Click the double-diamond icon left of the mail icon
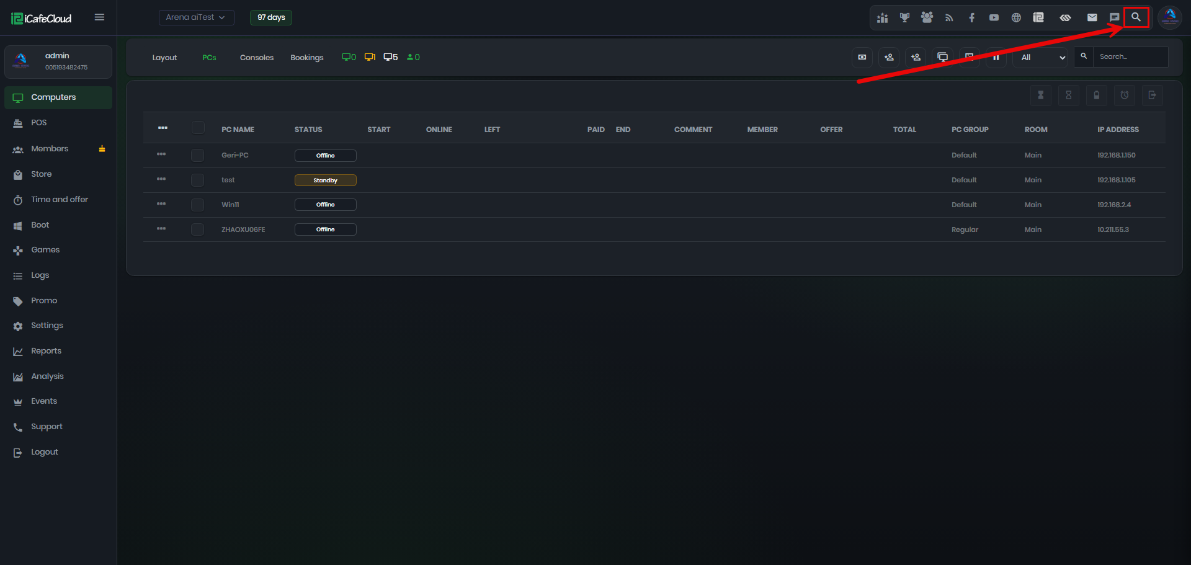Image resolution: width=1191 pixels, height=565 pixels. pyautogui.click(x=1065, y=17)
